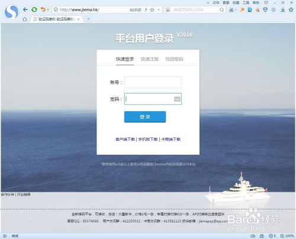Expand the dropdown arrow beside the address bar star

pyautogui.click(x=159, y=9)
